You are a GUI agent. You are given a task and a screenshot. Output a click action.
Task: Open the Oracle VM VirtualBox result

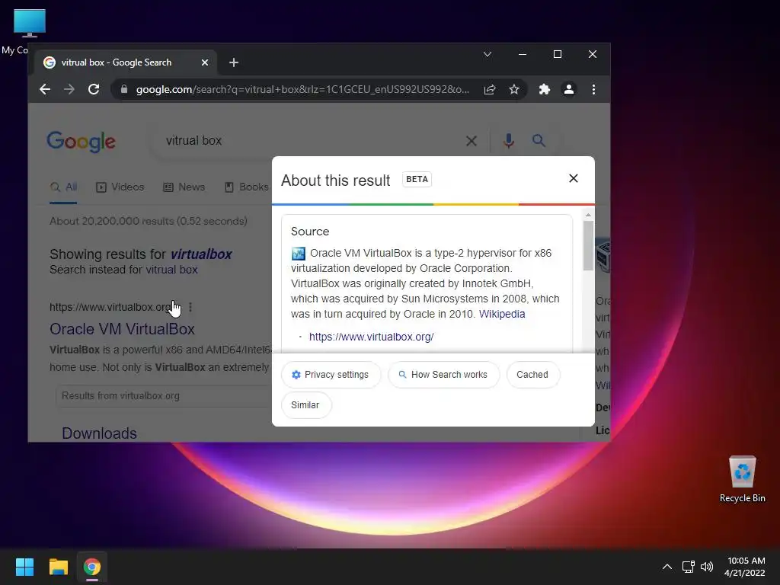click(122, 329)
